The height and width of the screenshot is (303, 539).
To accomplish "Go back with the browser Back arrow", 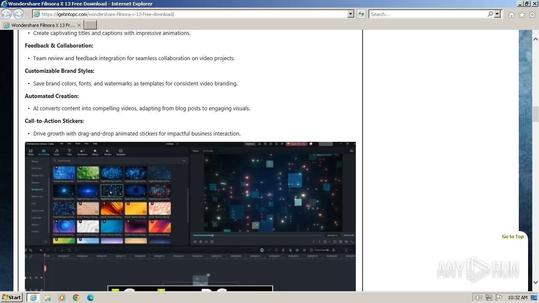I will coord(6,14).
